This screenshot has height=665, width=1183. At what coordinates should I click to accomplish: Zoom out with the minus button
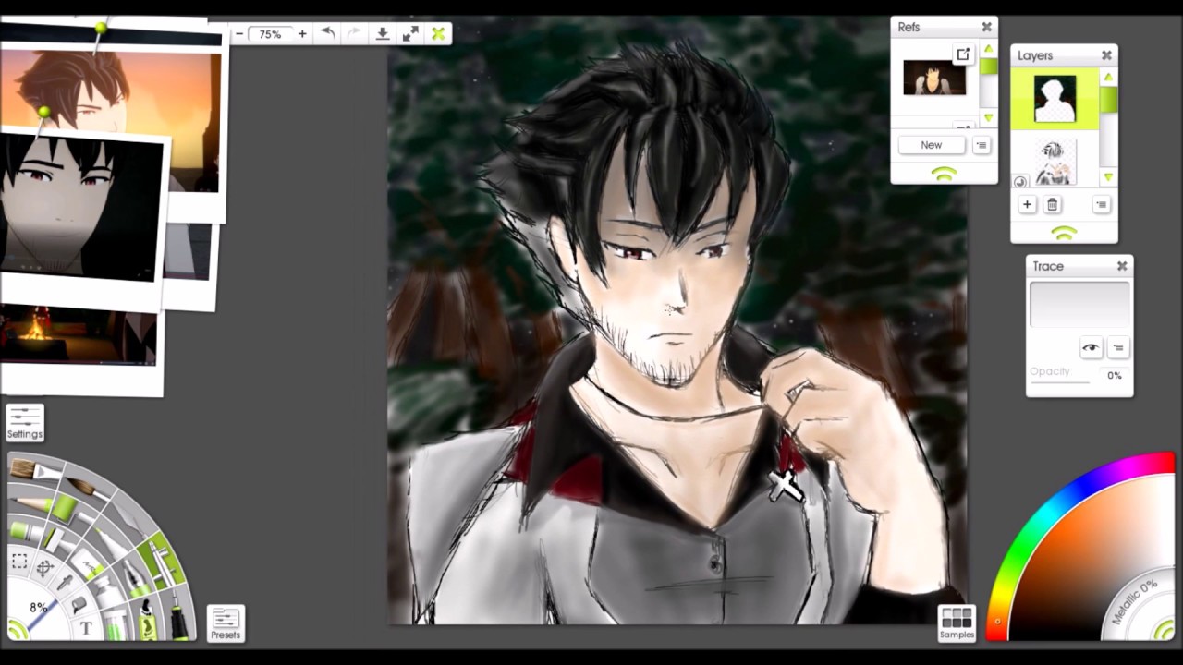[239, 34]
